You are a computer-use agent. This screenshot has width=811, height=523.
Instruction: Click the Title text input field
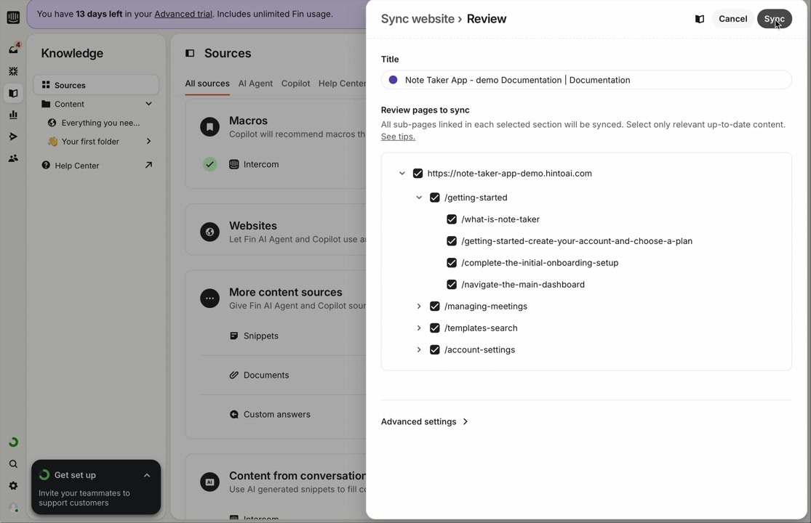(x=595, y=80)
